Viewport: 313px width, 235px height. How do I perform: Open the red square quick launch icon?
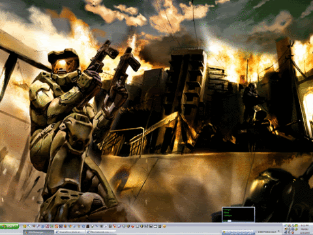(x=47, y=227)
